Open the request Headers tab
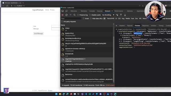 pyautogui.click(x=122, y=26)
